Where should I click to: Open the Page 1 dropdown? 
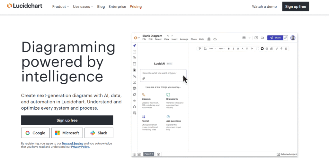[x=148, y=154]
